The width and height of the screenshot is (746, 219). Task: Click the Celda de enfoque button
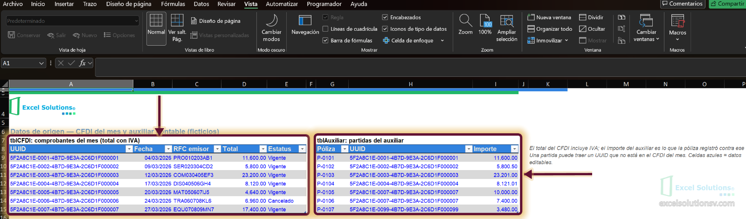coord(408,41)
